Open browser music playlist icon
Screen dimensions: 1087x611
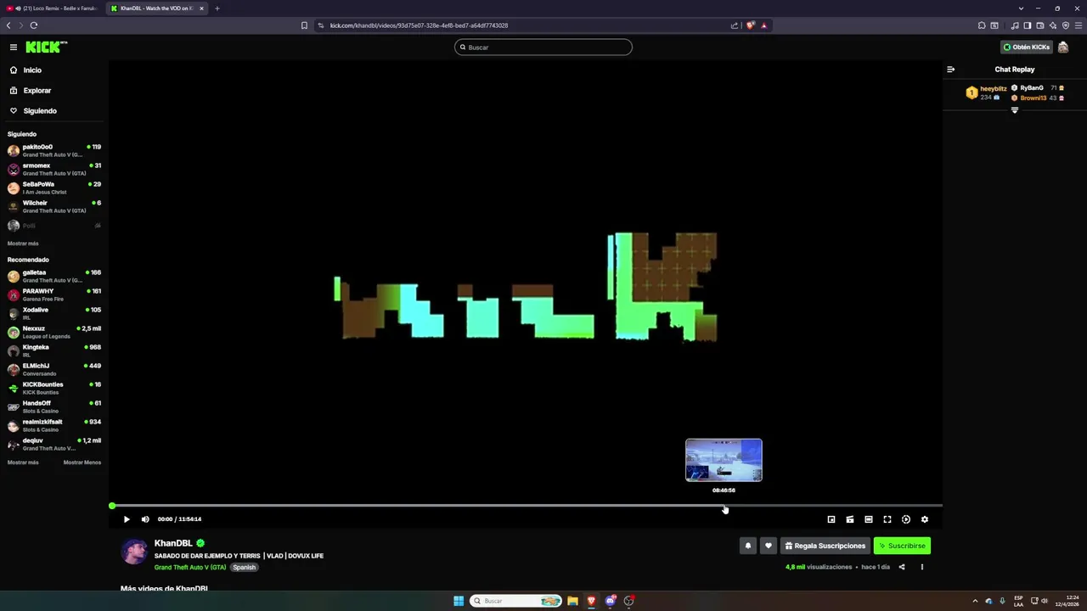[x=1014, y=25]
